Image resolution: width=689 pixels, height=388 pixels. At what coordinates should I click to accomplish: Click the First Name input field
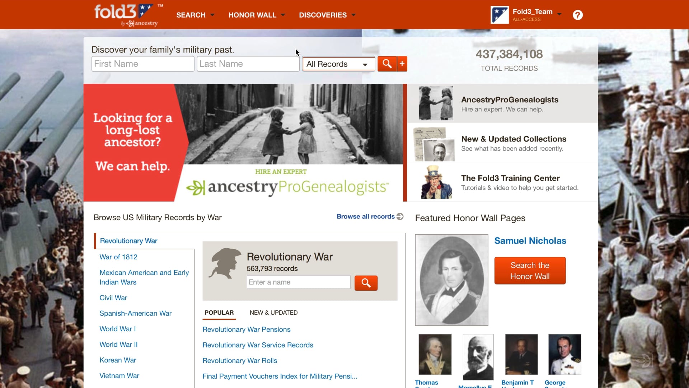[x=143, y=64]
